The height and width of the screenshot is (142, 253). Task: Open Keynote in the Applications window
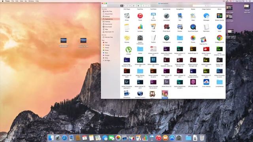coord(153,16)
